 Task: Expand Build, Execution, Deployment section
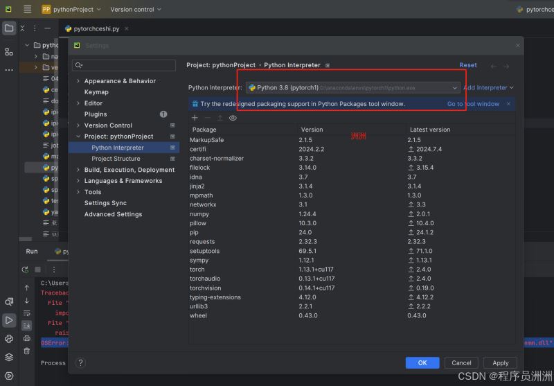click(78, 170)
